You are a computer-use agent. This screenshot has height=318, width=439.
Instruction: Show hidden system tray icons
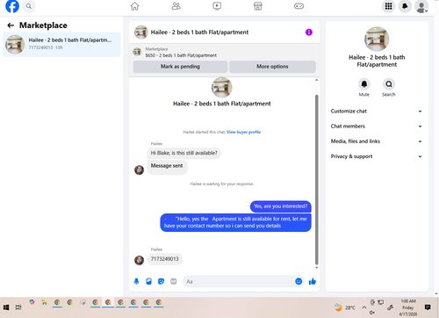tap(363, 307)
